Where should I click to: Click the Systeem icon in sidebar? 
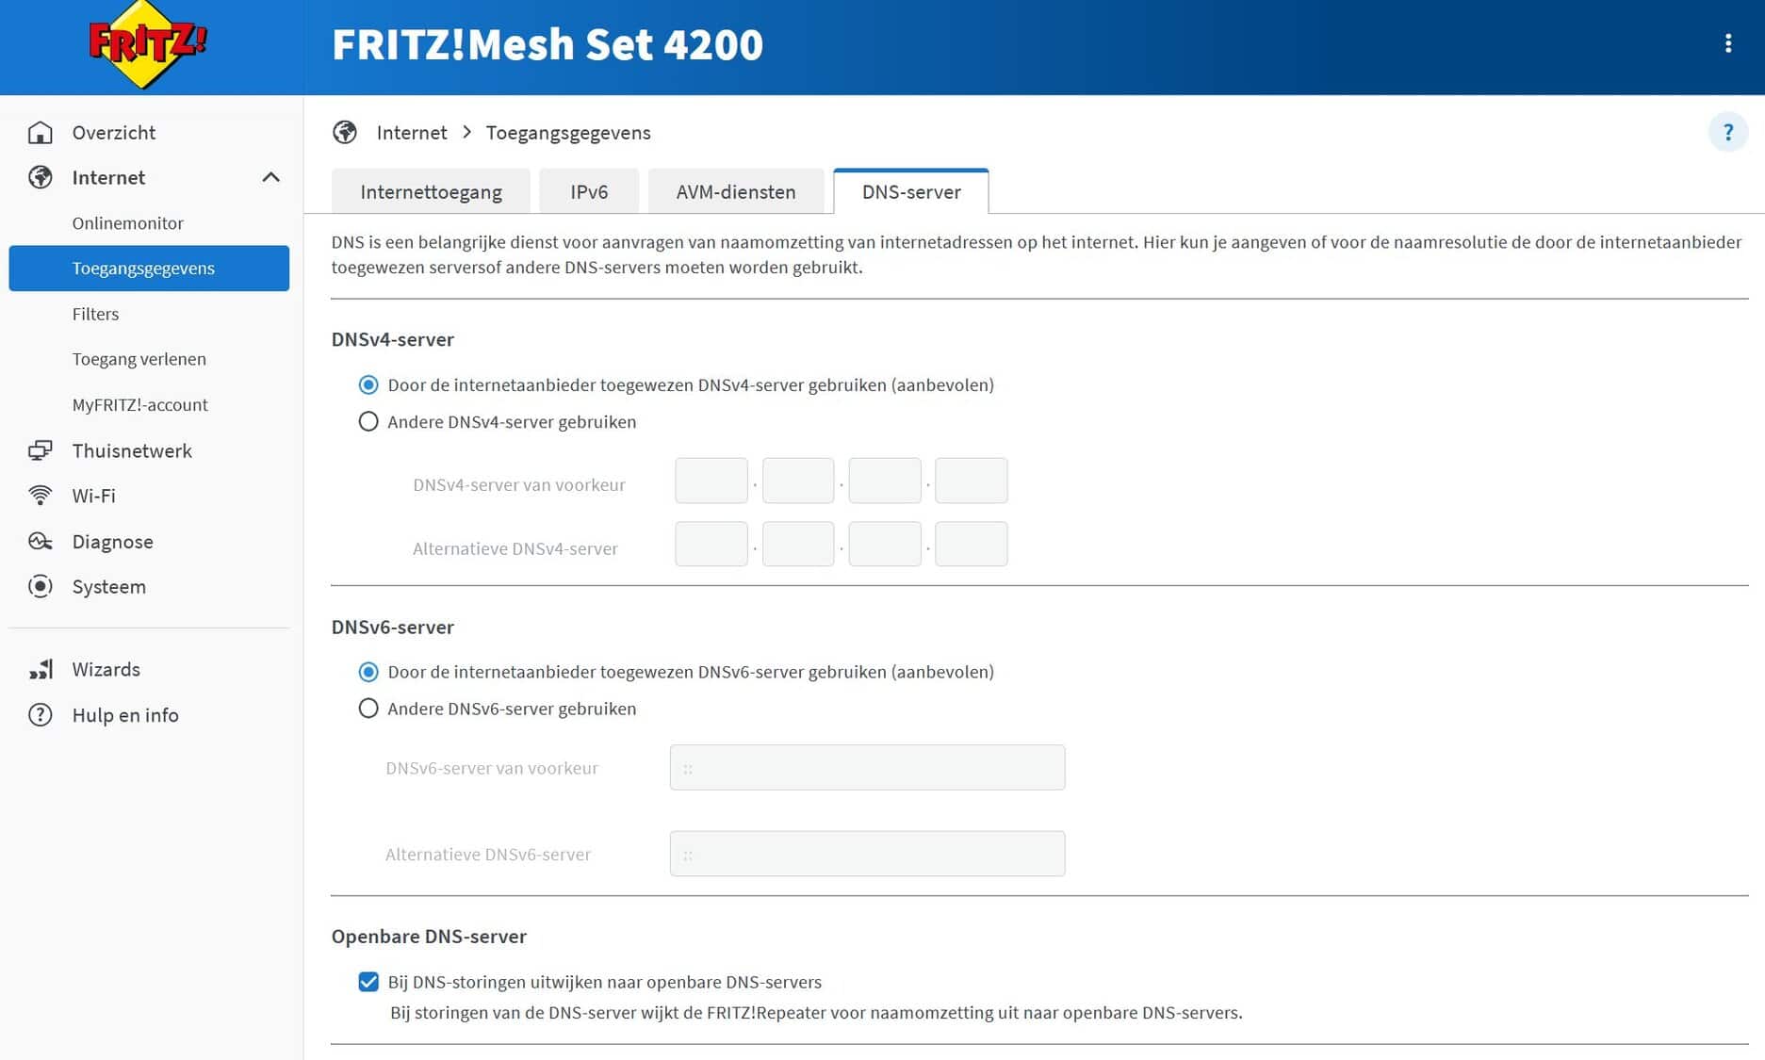point(40,587)
